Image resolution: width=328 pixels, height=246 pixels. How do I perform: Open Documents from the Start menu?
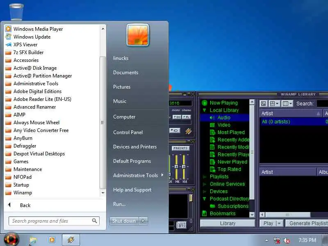[125, 73]
